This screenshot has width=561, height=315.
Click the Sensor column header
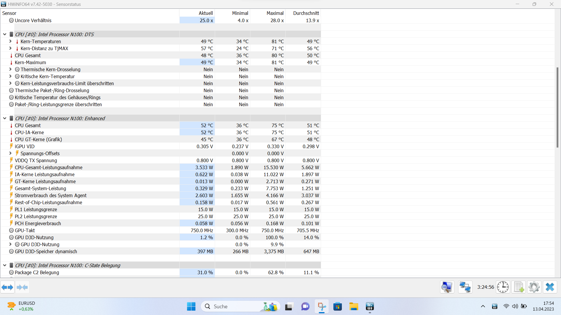(90, 13)
